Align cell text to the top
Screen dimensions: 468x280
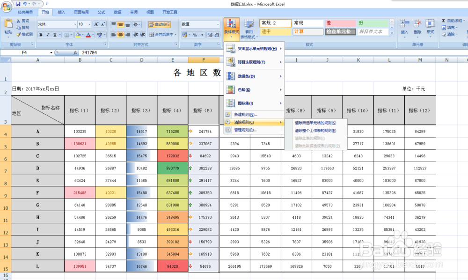point(113,24)
